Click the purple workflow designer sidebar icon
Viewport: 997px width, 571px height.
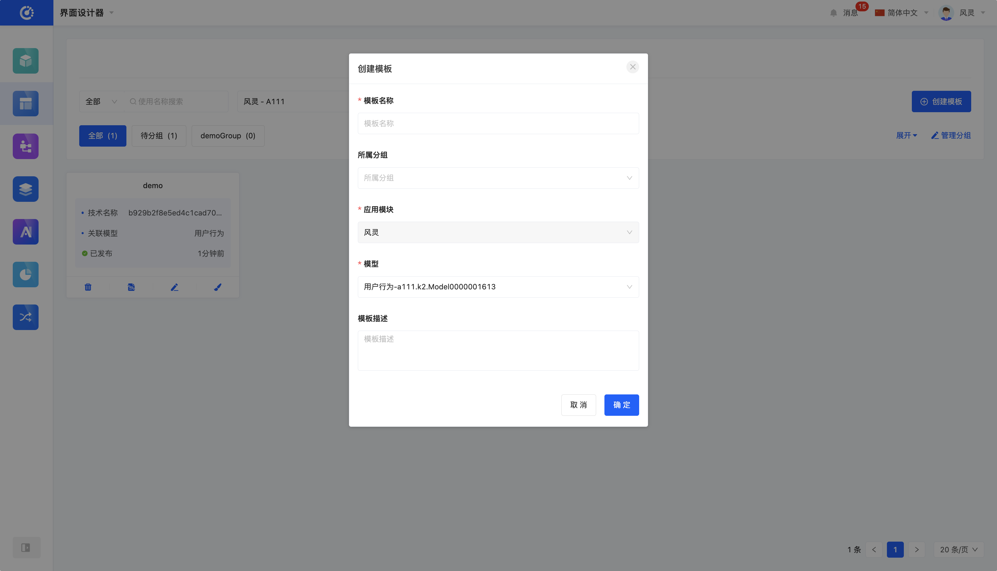coord(26,146)
